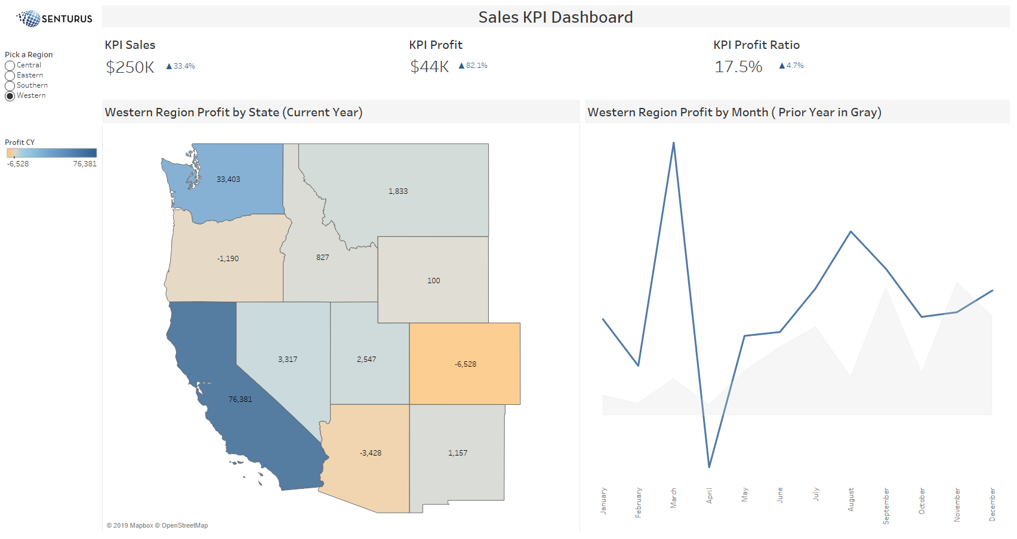This screenshot has height=539, width=1017.
Task: Click the March peak on the profit line
Action: point(674,143)
